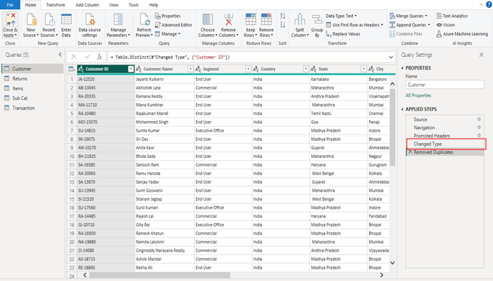Open the Advanced Editor
493x281 pixels.
(x=173, y=25)
